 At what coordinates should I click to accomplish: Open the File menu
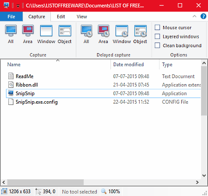coord(12,17)
